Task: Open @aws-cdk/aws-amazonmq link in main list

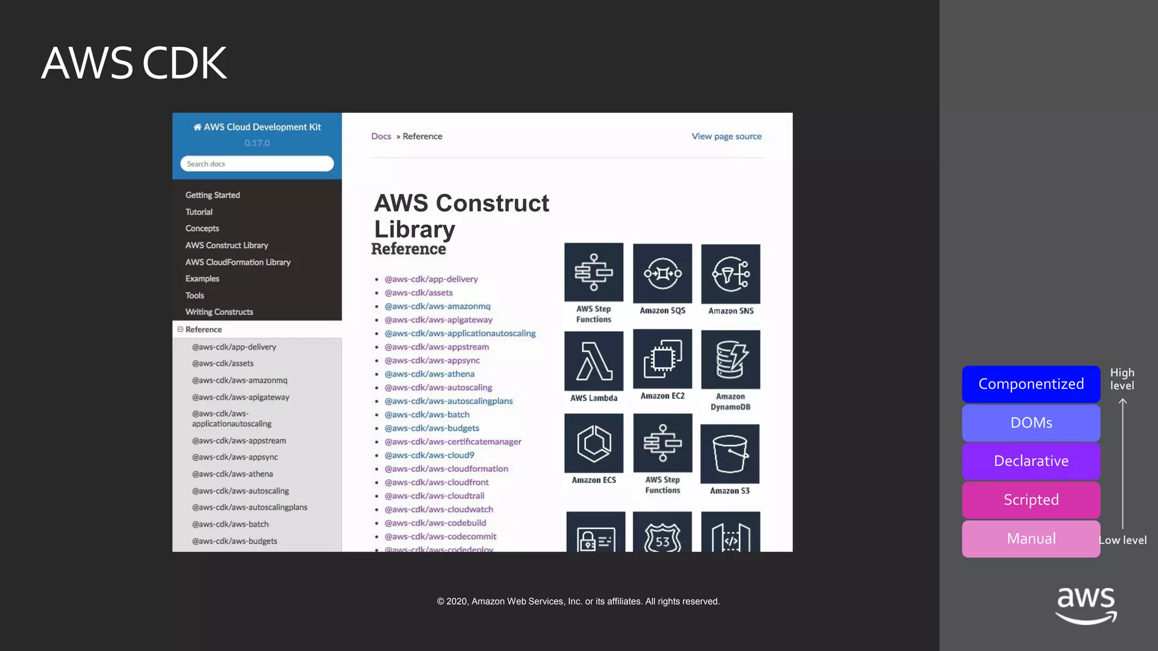Action: [438, 306]
